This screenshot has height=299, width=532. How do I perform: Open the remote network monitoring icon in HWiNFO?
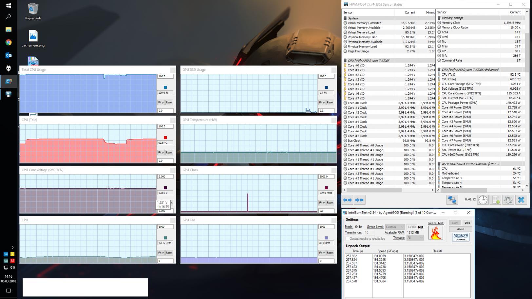point(452,199)
